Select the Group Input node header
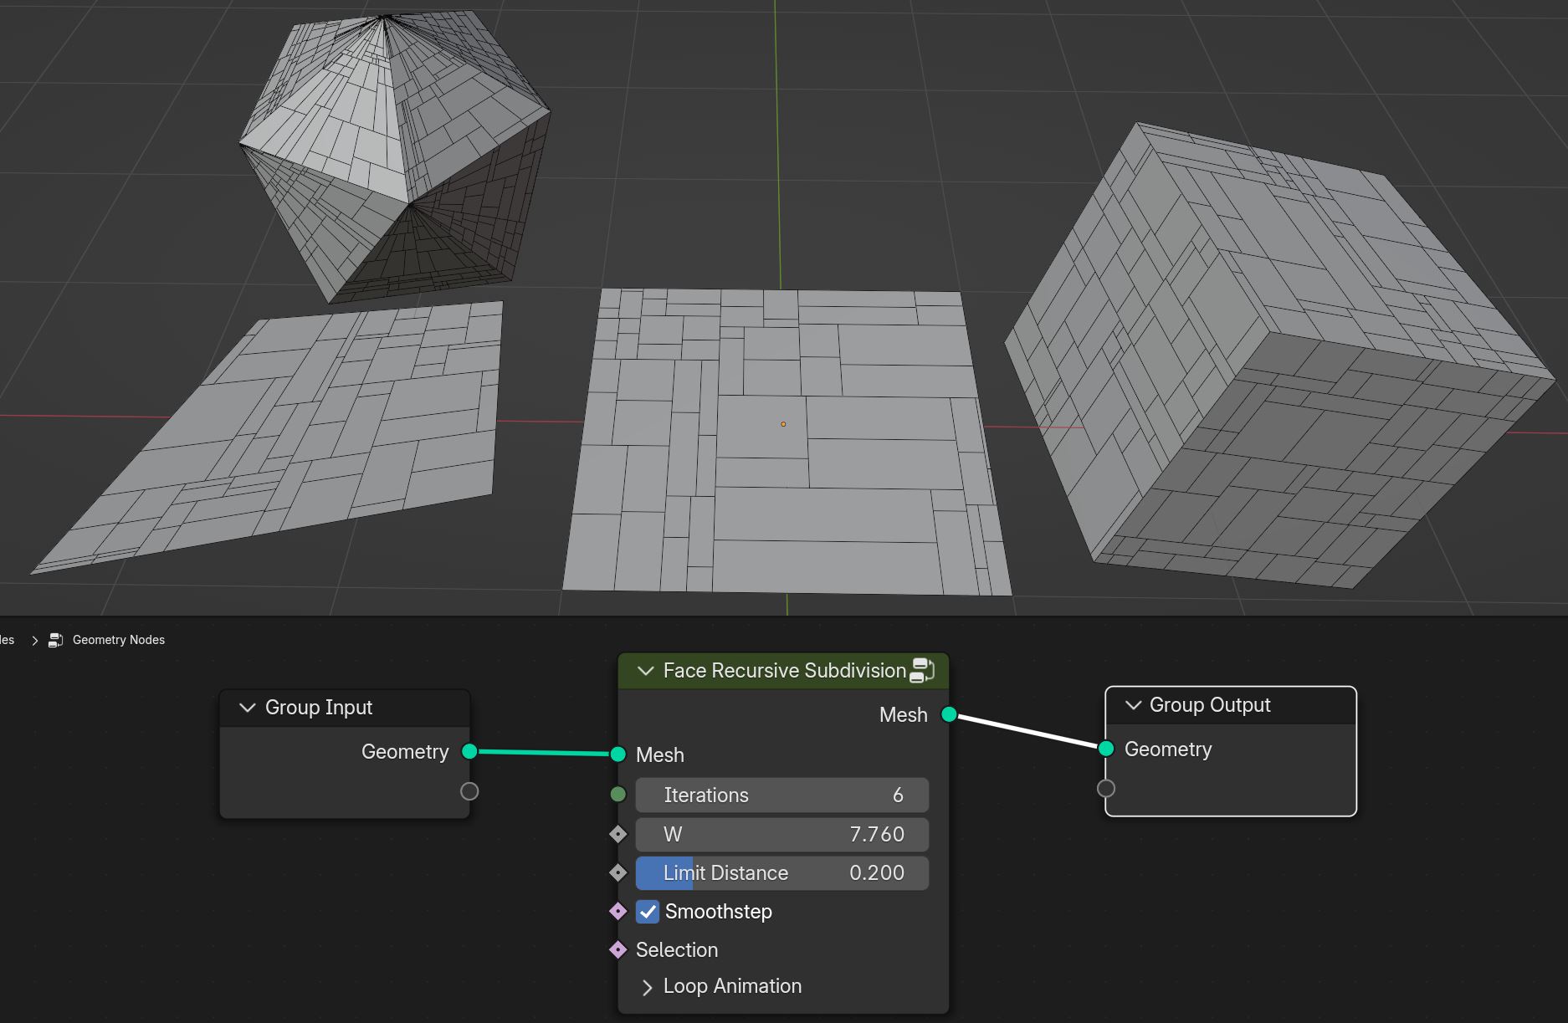Viewport: 1568px width, 1023px height. tap(345, 708)
